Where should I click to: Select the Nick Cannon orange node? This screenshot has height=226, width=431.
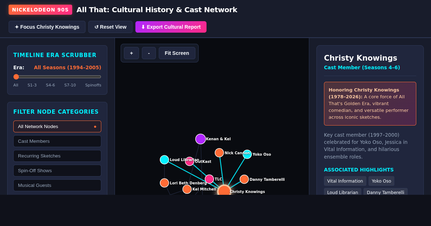(219, 153)
